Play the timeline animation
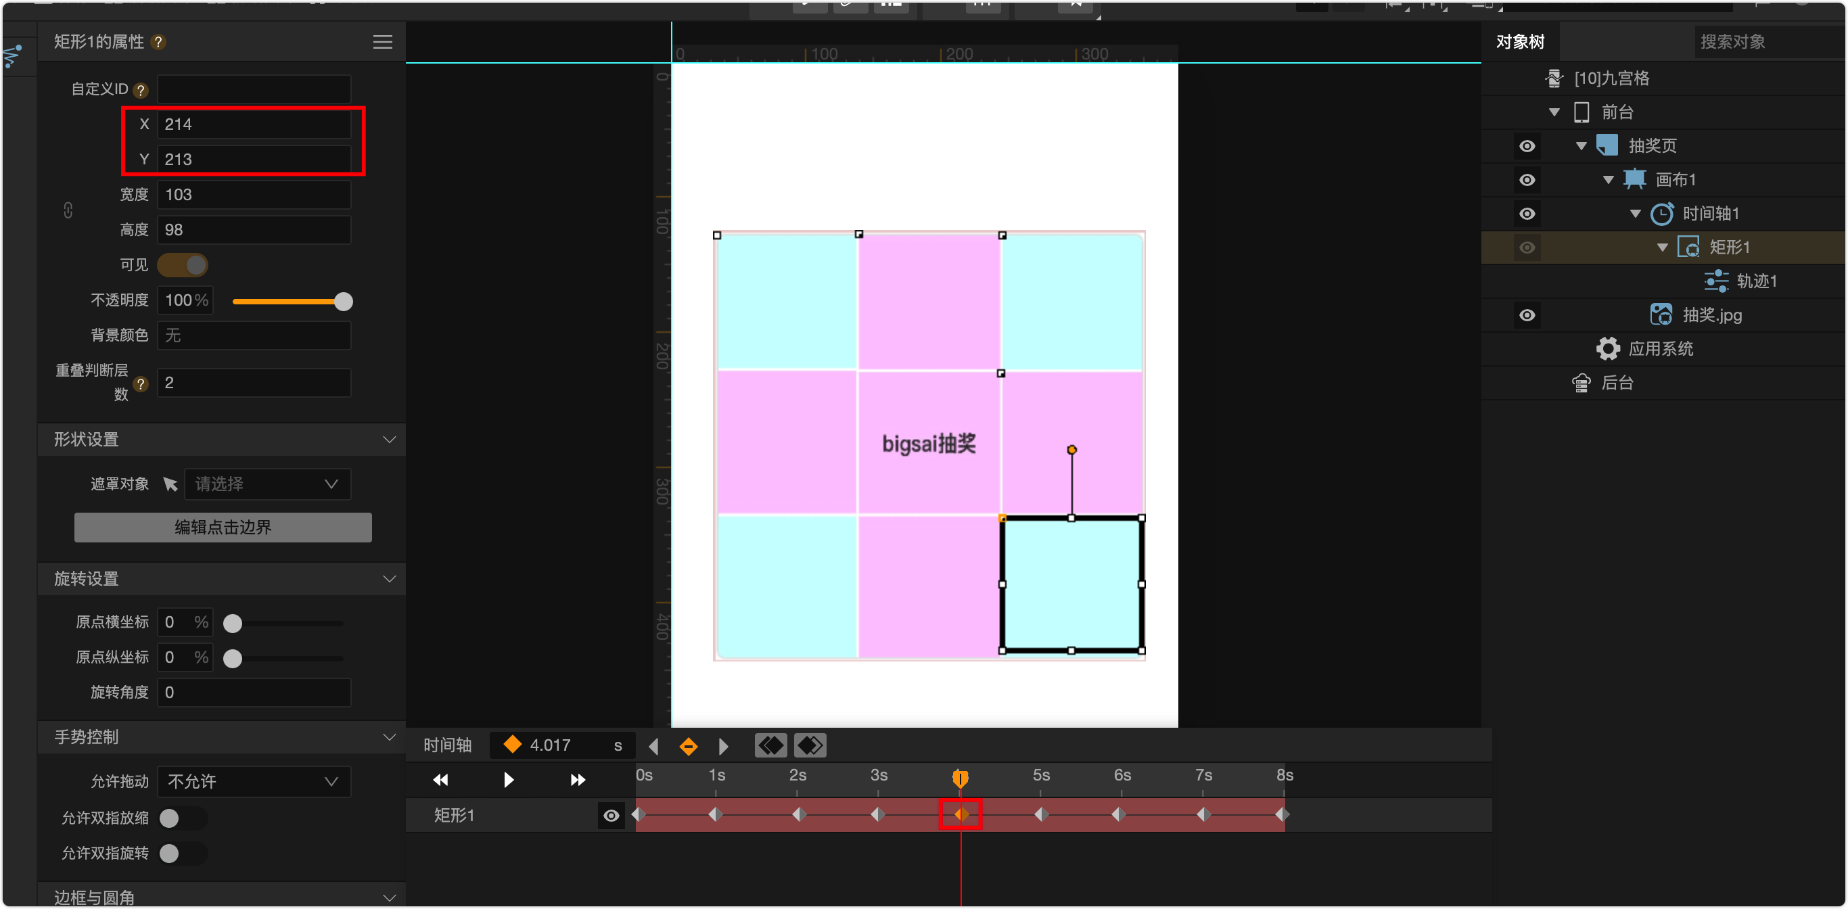The width and height of the screenshot is (1848, 909). pyautogui.click(x=509, y=780)
